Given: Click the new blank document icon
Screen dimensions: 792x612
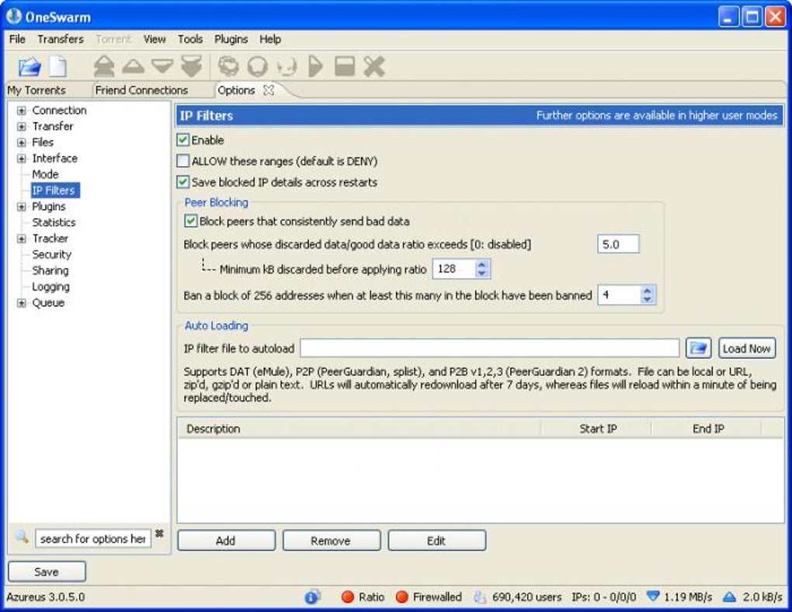Looking at the screenshot, I should pyautogui.click(x=57, y=66).
